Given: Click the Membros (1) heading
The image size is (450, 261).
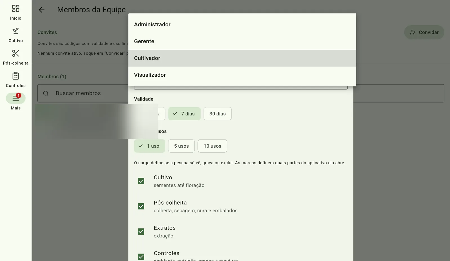Looking at the screenshot, I should (52, 77).
